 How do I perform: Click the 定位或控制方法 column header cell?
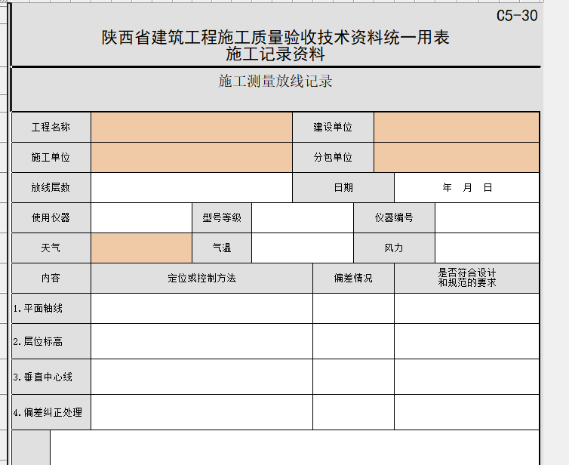(x=201, y=278)
